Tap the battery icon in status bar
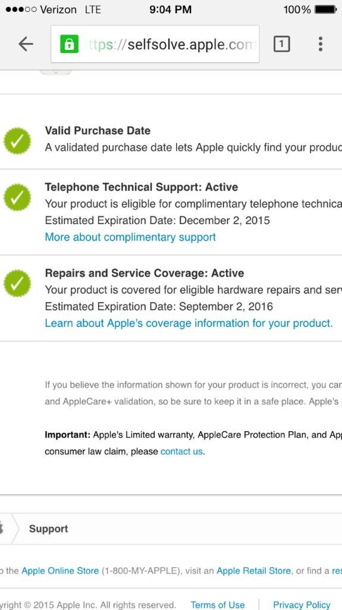This screenshot has width=342, height=610. [x=326, y=10]
